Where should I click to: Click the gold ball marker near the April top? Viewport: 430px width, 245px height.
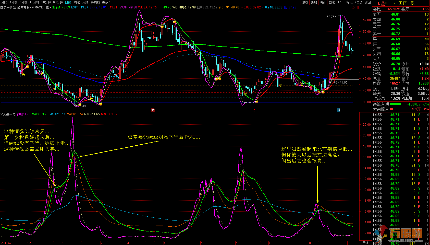(x=174, y=22)
